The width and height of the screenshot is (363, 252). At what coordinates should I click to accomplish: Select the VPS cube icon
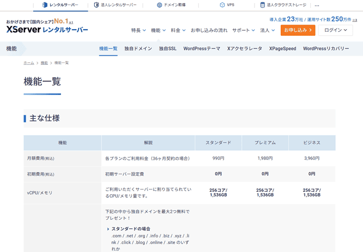[x=222, y=5]
